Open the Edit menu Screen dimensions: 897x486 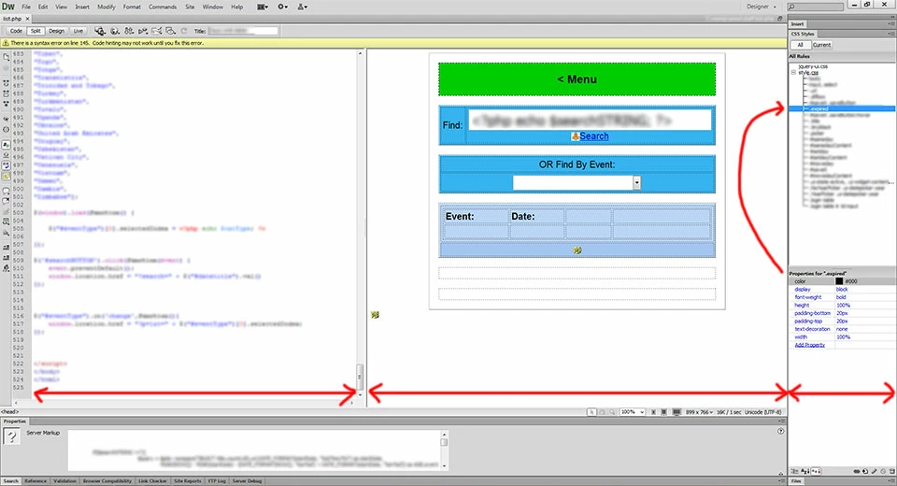click(x=43, y=7)
